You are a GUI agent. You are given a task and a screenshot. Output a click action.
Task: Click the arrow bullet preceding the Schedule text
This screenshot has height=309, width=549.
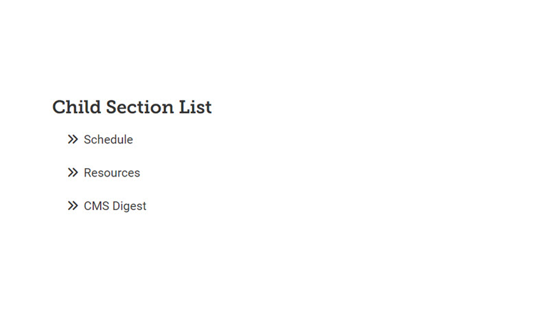coord(73,139)
